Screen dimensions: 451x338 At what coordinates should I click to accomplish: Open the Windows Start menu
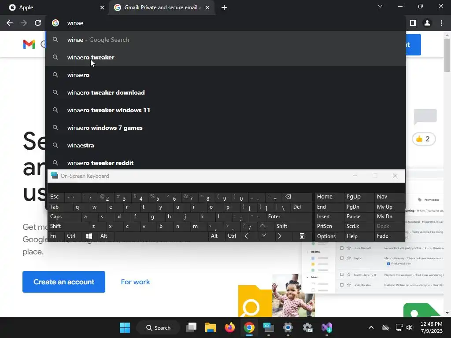pos(125,327)
